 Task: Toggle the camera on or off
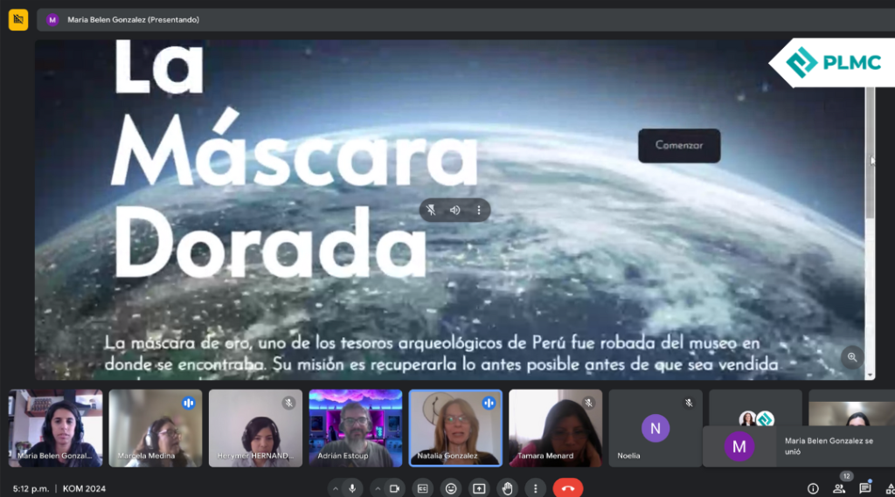click(394, 488)
